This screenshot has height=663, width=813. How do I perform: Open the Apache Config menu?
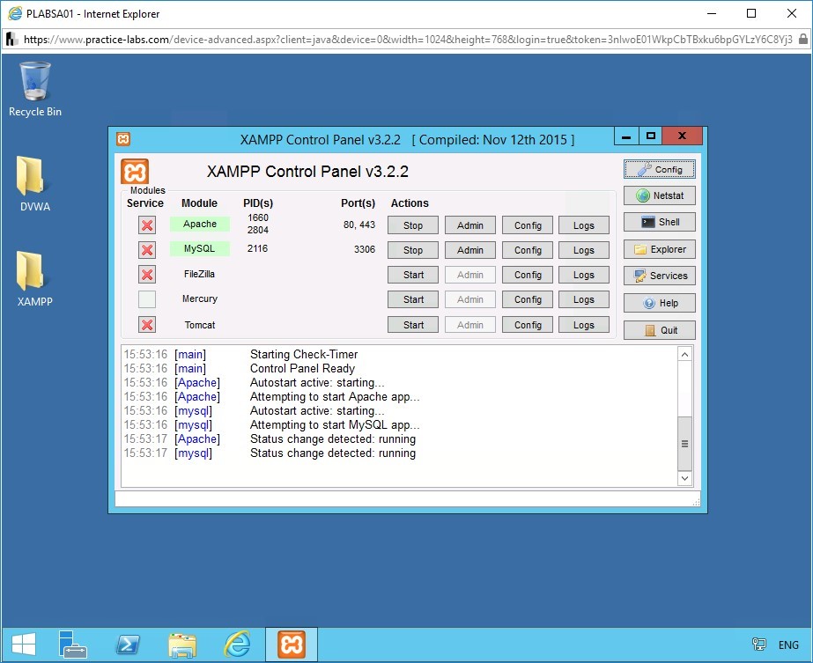pos(527,225)
